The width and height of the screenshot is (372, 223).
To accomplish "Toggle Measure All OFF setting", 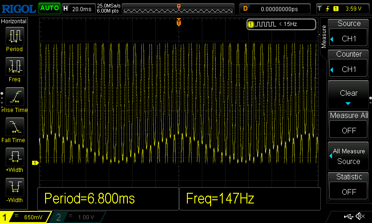I will [x=348, y=131].
